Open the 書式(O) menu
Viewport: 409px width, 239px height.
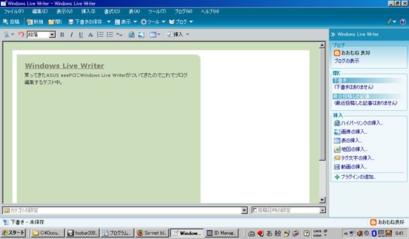[112, 11]
